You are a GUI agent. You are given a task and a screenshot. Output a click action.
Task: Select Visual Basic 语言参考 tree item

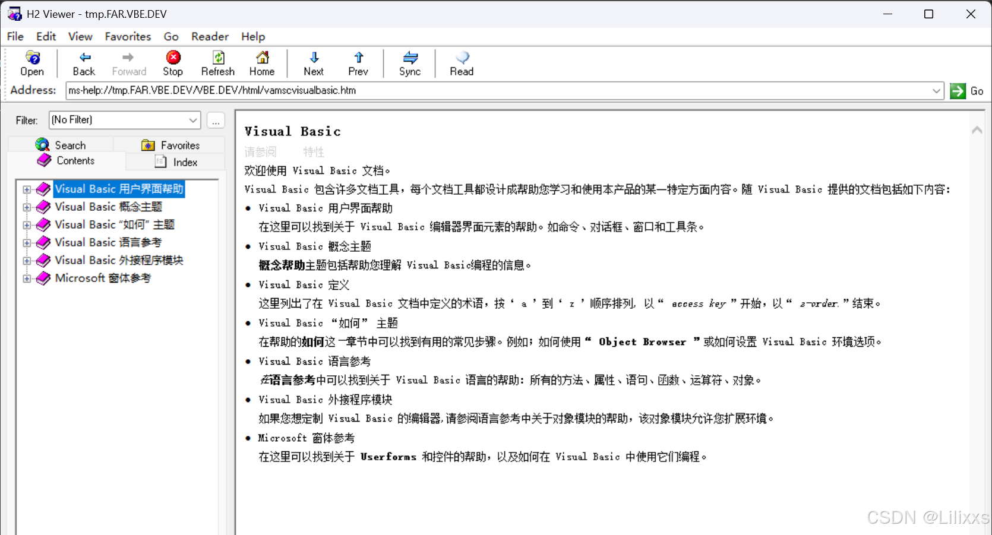coord(108,242)
